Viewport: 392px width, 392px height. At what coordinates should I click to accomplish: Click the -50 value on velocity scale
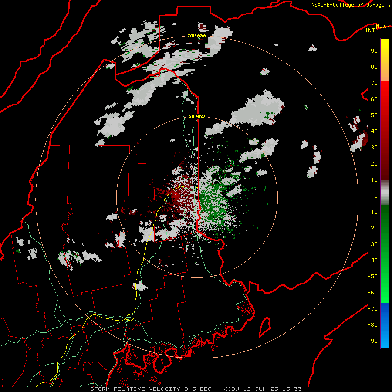point(372,277)
